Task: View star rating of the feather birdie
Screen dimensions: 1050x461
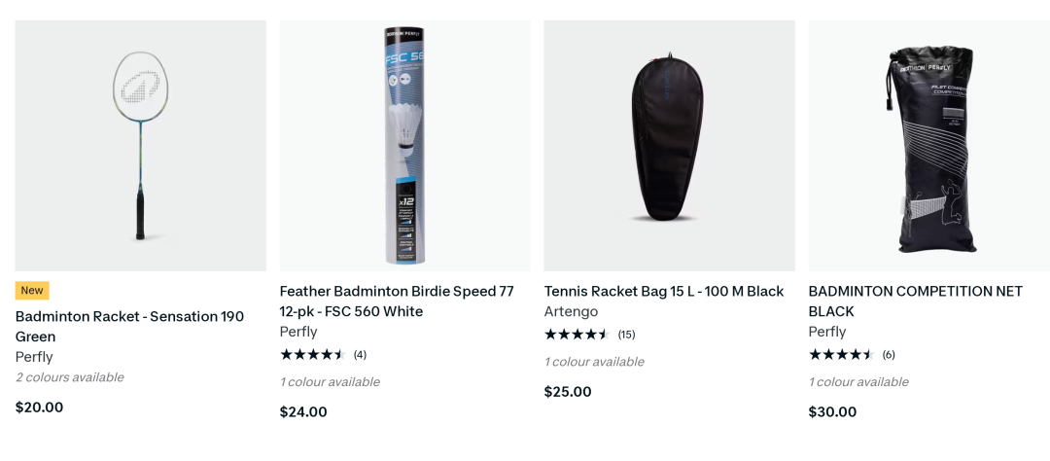Action: click(x=313, y=354)
